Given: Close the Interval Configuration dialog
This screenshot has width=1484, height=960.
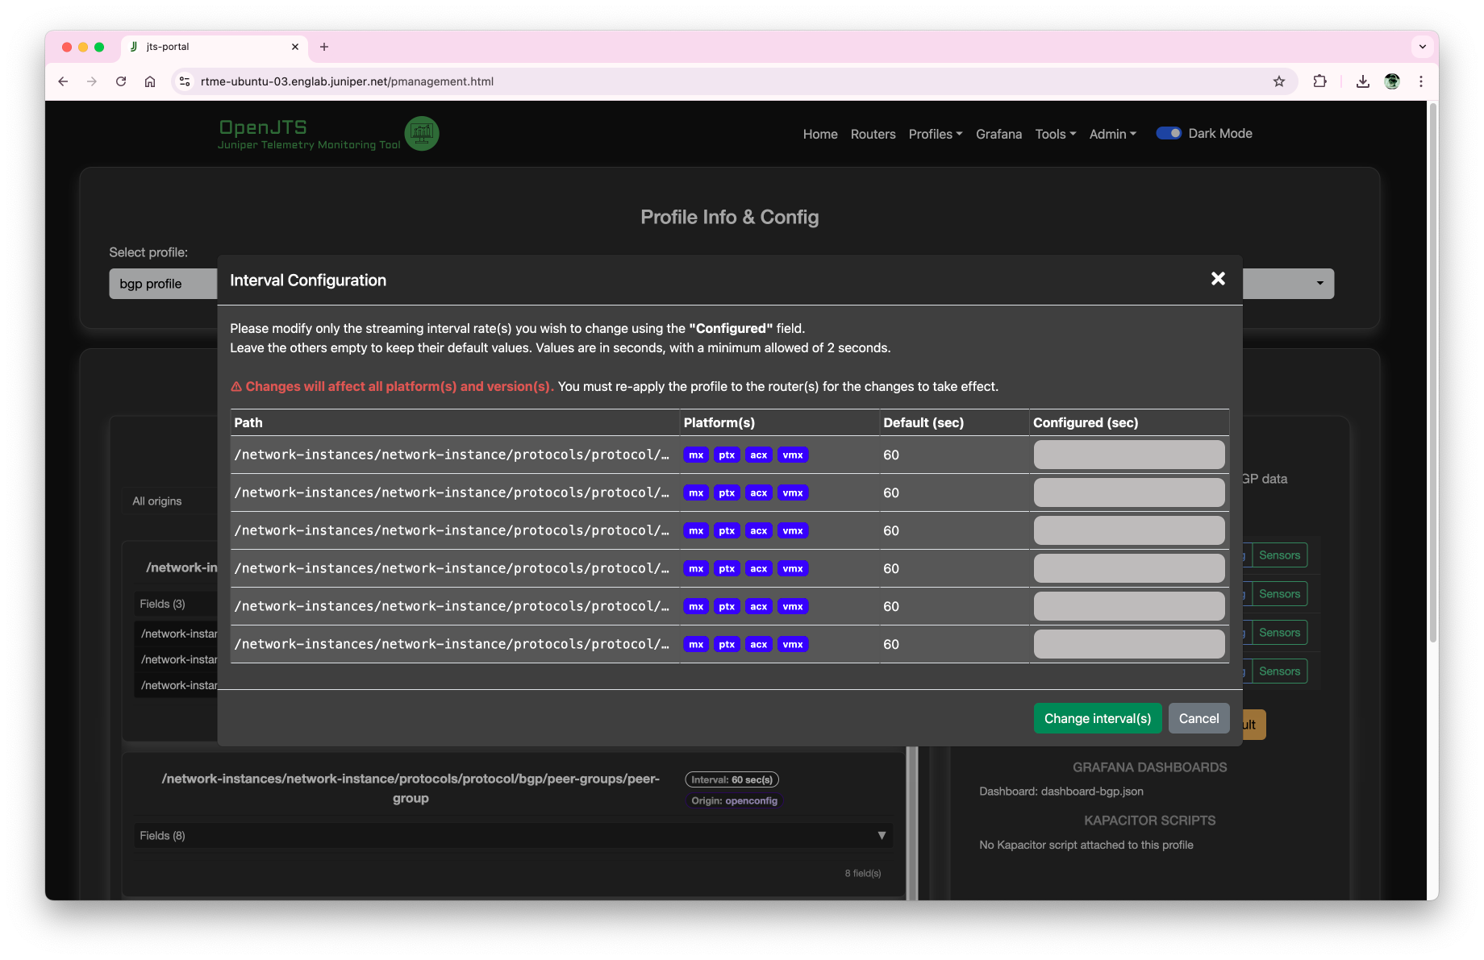Looking at the screenshot, I should coord(1218,279).
